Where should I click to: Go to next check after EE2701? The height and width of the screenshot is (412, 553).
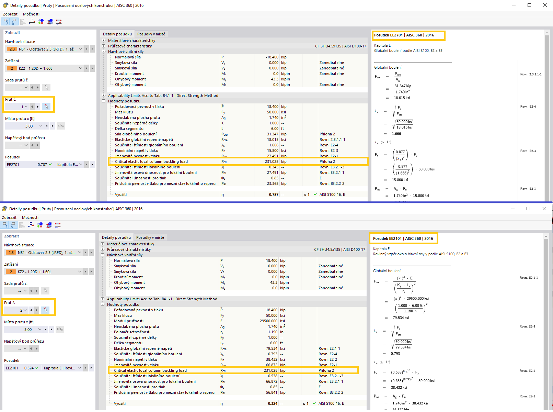click(92, 165)
